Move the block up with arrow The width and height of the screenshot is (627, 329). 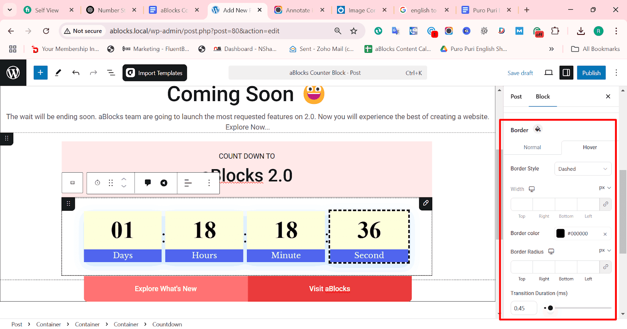point(124,179)
